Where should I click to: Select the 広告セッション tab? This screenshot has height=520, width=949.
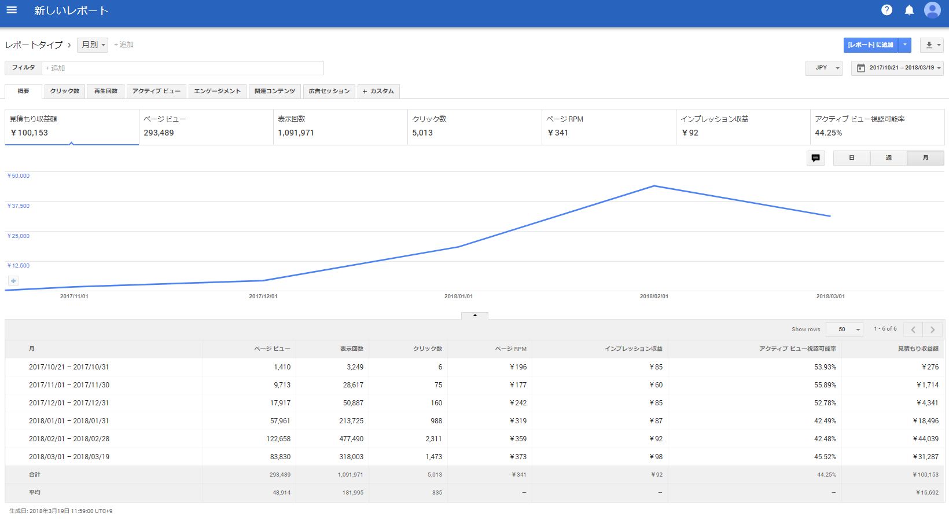[x=329, y=91]
